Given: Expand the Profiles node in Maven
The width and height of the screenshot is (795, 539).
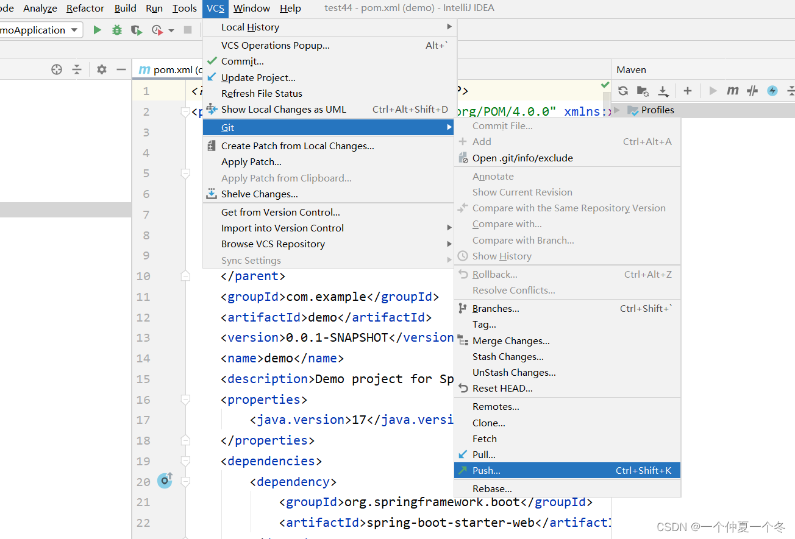Looking at the screenshot, I should click(616, 110).
